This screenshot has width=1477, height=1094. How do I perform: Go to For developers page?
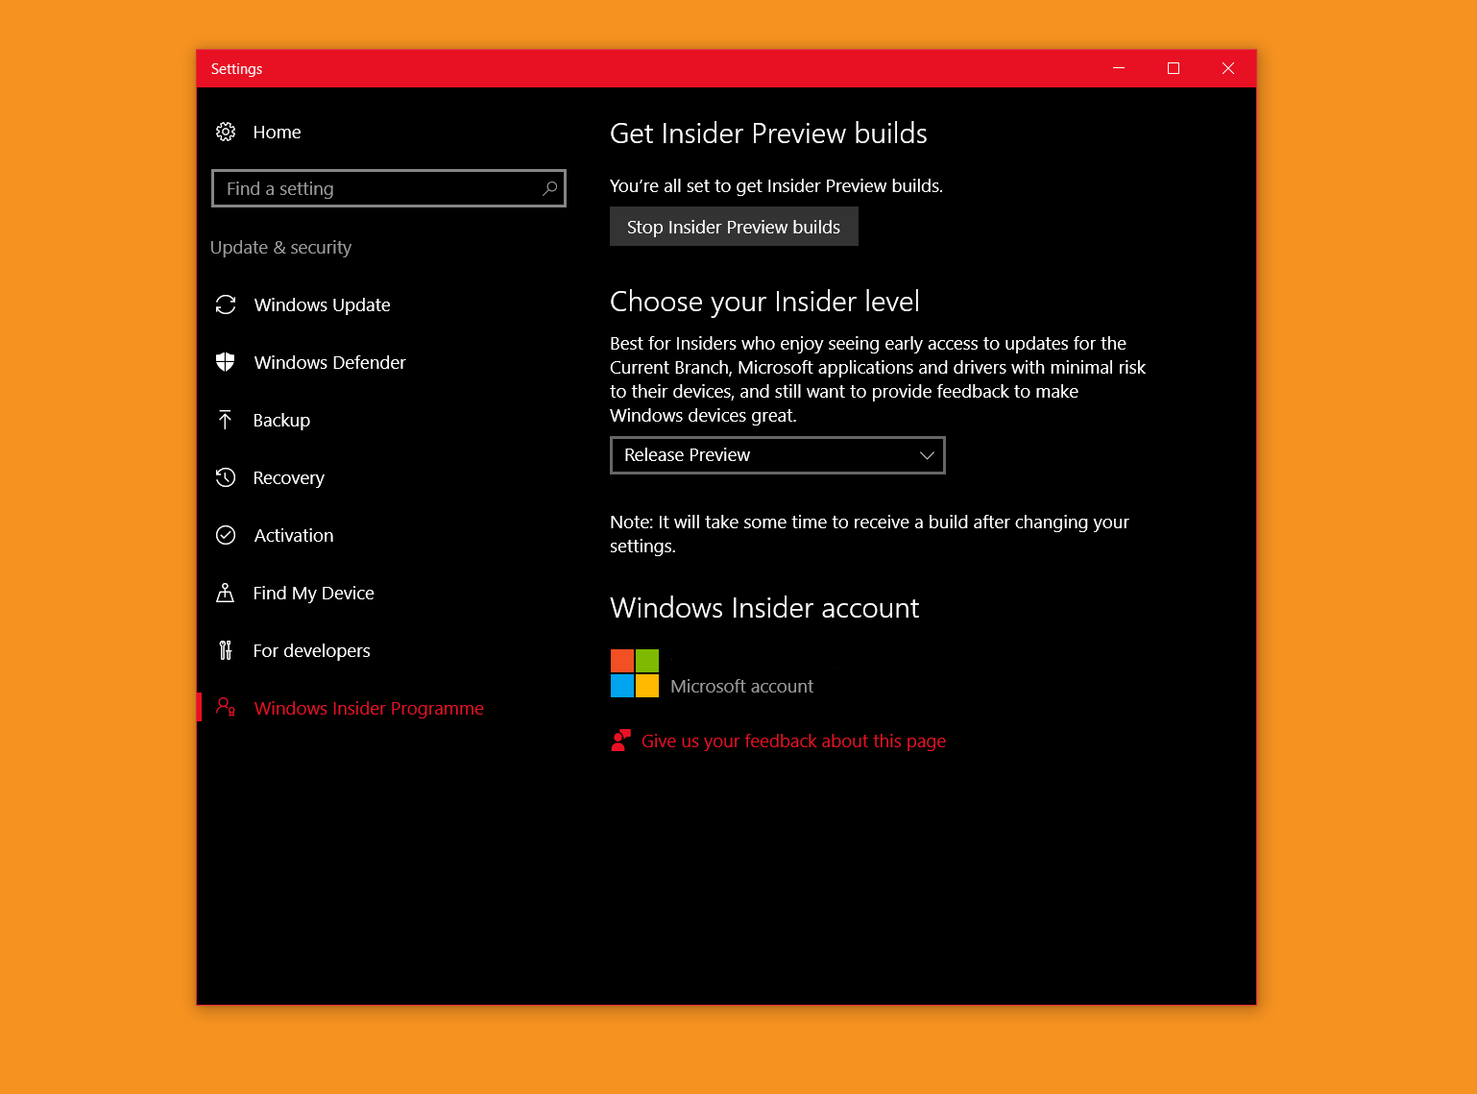point(311,650)
